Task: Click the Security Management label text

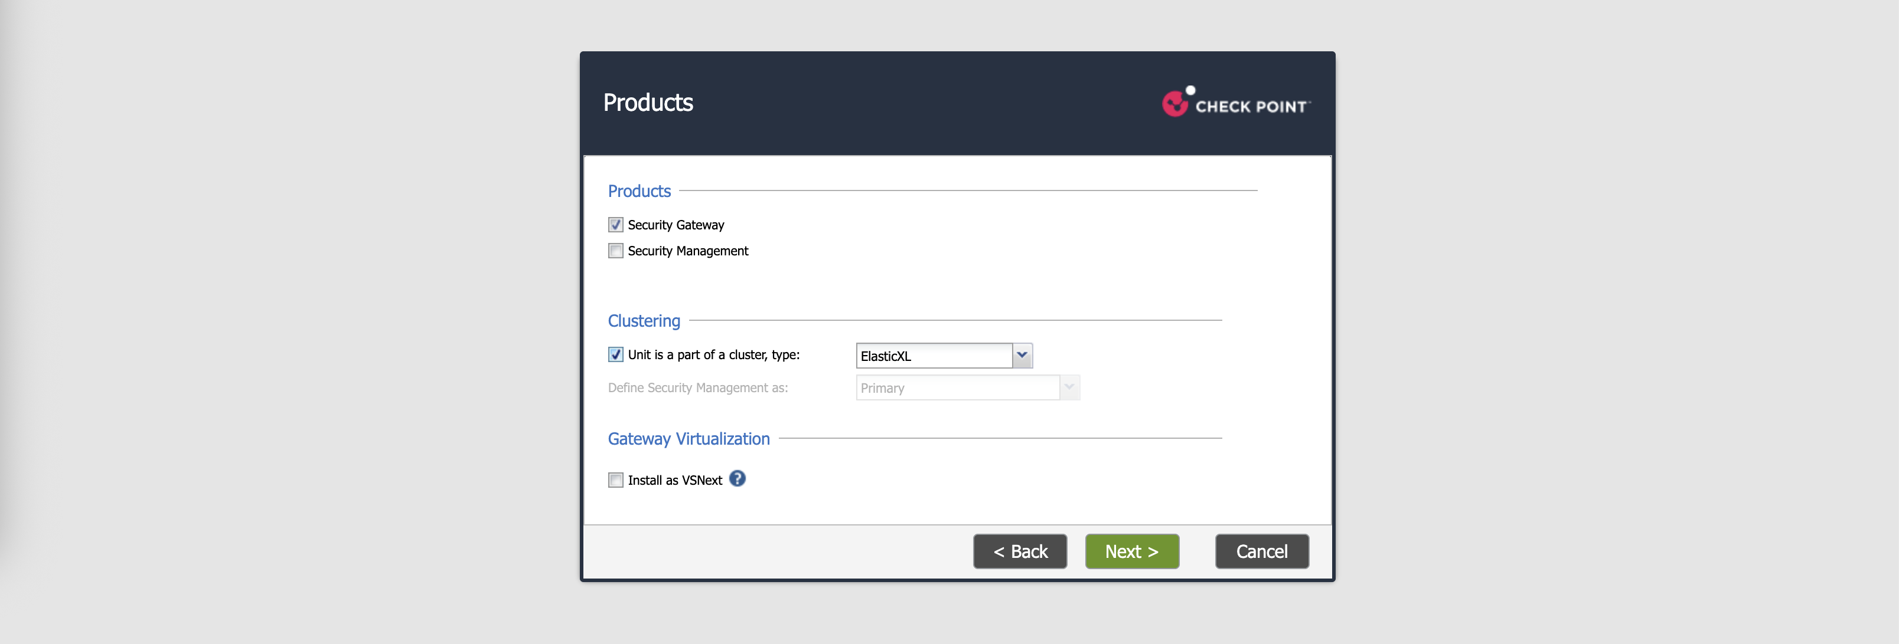Action: pyautogui.click(x=687, y=251)
